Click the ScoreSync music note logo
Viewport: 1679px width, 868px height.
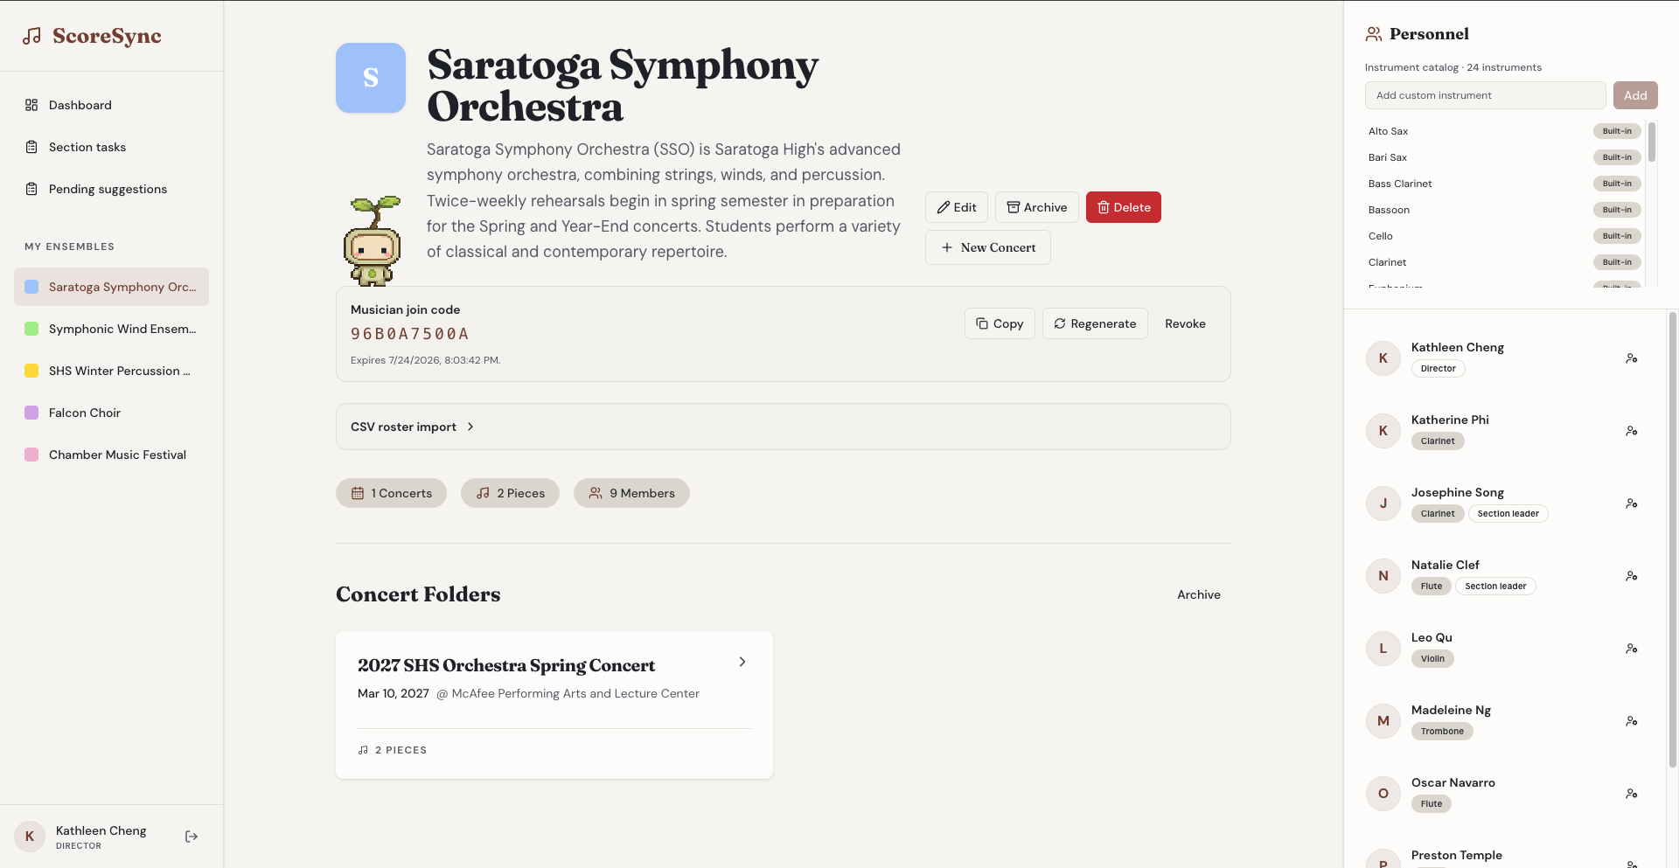(32, 36)
